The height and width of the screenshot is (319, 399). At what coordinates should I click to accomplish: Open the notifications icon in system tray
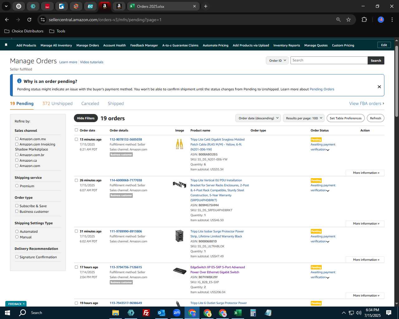click(389, 313)
